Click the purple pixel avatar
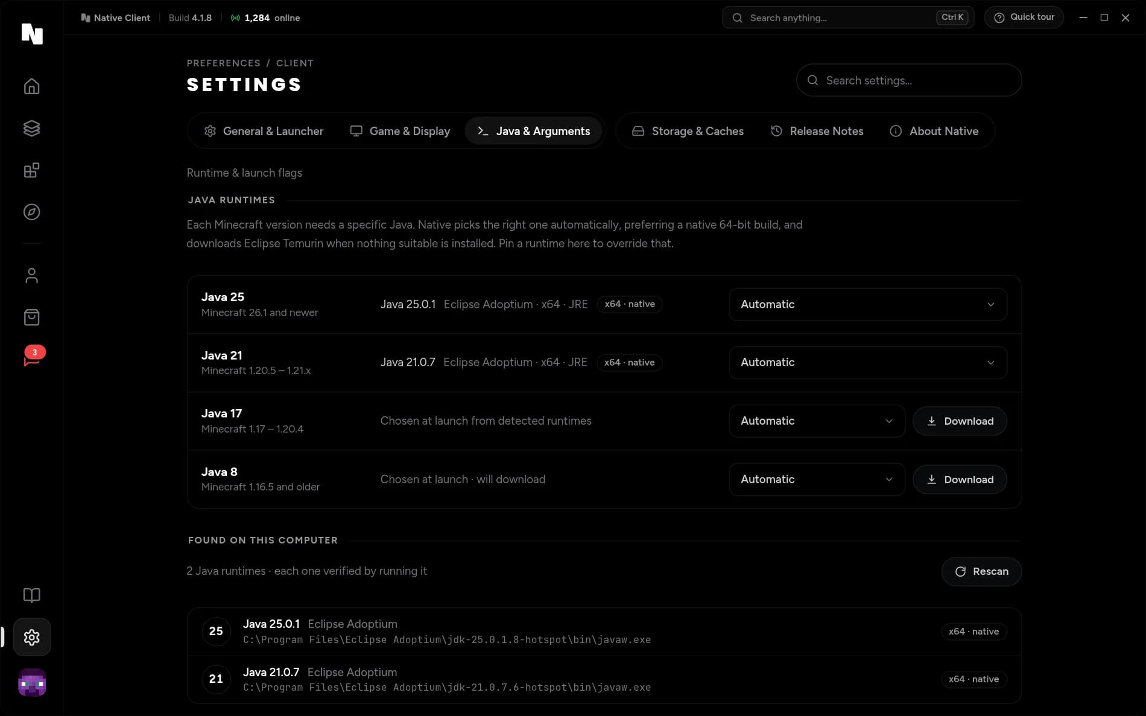 (x=32, y=682)
